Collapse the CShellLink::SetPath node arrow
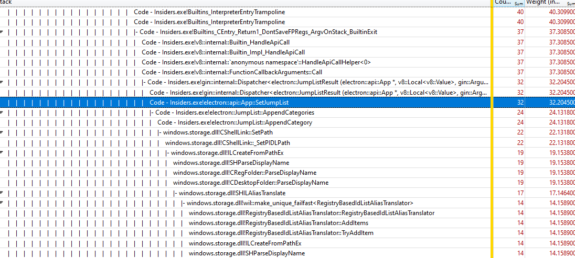The width and height of the screenshot is (575, 258). click(x=1, y=133)
